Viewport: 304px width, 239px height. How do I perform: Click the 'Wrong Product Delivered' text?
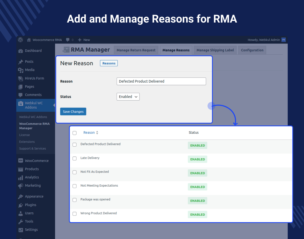point(99,213)
